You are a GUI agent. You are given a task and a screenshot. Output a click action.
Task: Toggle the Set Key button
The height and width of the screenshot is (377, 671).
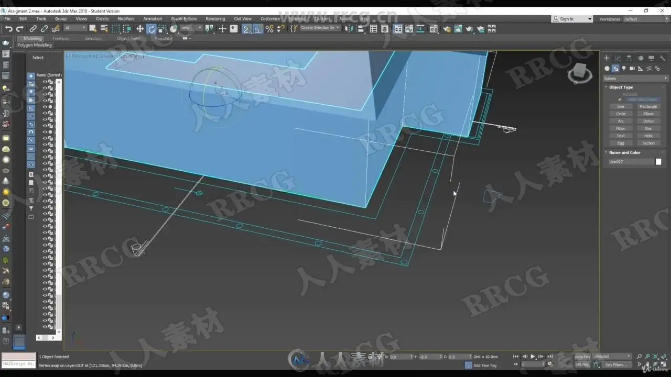click(x=582, y=365)
